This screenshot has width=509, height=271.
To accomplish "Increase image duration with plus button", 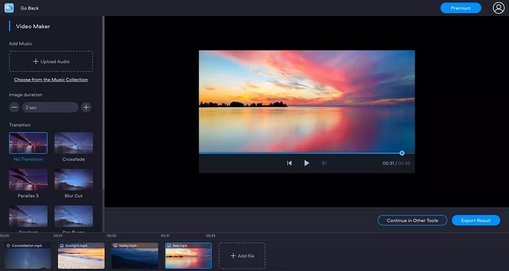I will (86, 107).
